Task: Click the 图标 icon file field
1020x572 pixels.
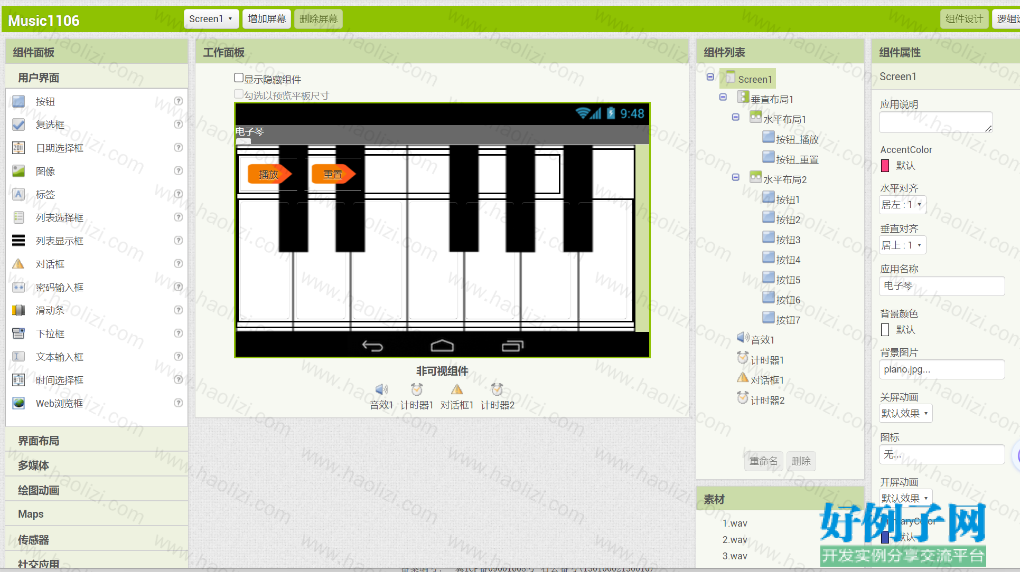Action: coord(942,454)
